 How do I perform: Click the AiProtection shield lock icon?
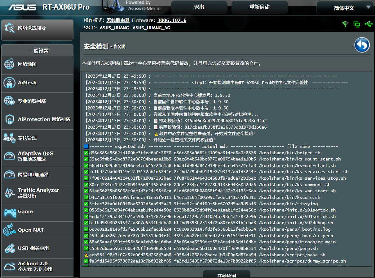pos(10,120)
